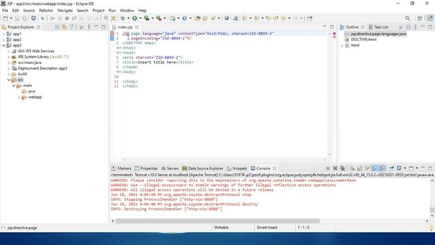435x245 pixels.
Task: Open the Window menu
Action: [x=127, y=10]
